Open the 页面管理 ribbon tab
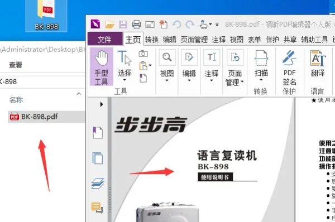This screenshot has height=222, width=335. (x=194, y=40)
